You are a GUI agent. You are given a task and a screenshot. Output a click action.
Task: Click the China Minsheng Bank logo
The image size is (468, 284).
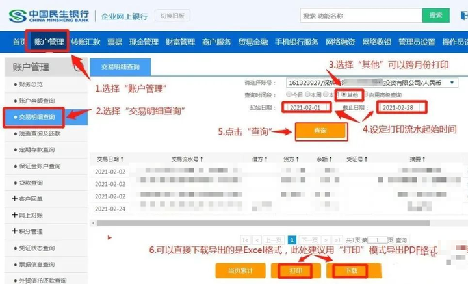coord(49,16)
